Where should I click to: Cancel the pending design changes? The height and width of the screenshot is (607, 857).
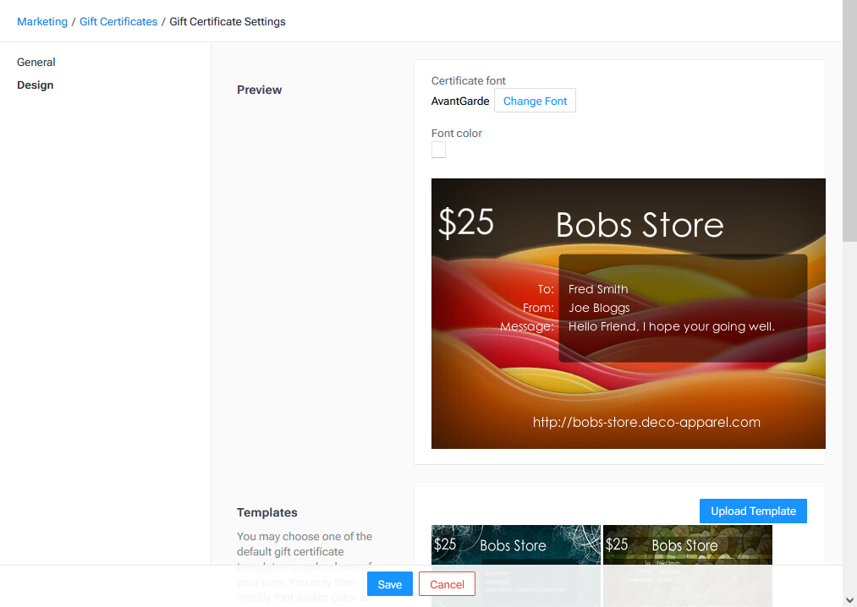447,583
